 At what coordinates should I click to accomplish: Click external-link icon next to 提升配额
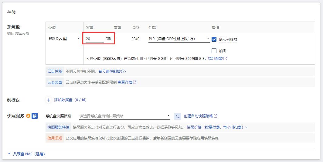click(225, 58)
